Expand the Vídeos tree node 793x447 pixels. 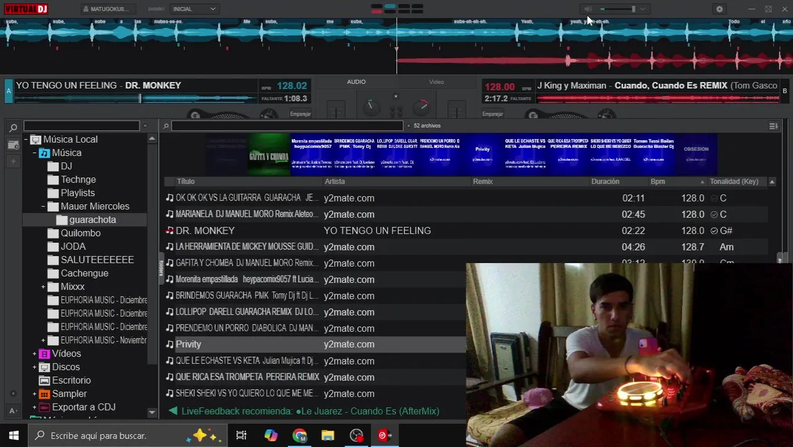35,354
